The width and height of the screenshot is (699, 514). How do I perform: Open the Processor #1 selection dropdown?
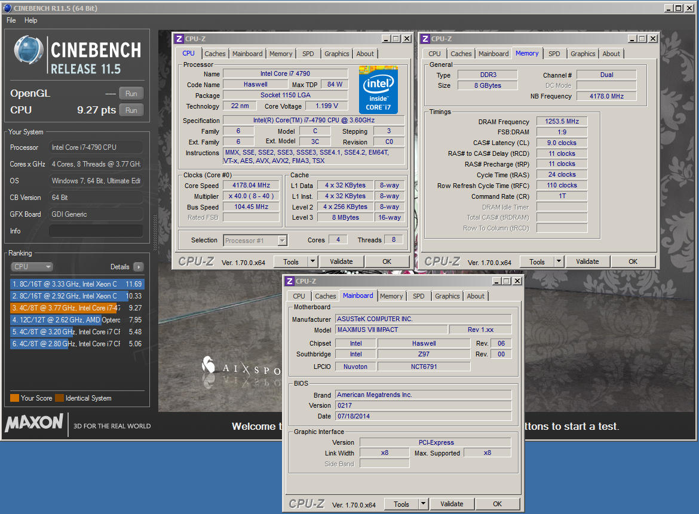[256, 241]
